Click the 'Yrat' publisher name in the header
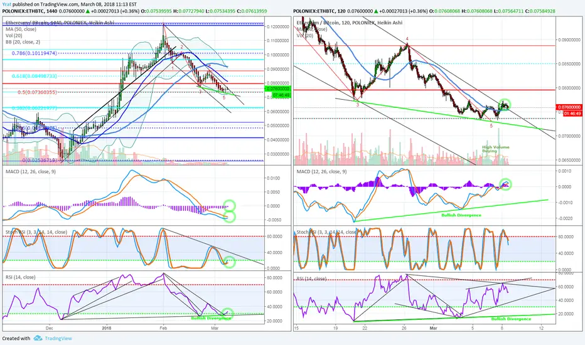 pyautogui.click(x=6, y=4)
